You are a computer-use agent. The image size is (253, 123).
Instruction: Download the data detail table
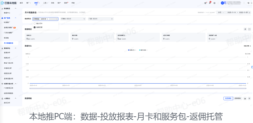tap(245, 98)
